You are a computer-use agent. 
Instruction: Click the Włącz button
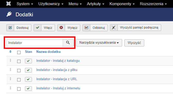click(44, 28)
